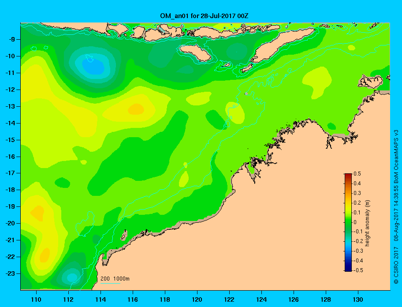Click the -0.2 color scale label
Screen dimensions: 402x307
358,241
